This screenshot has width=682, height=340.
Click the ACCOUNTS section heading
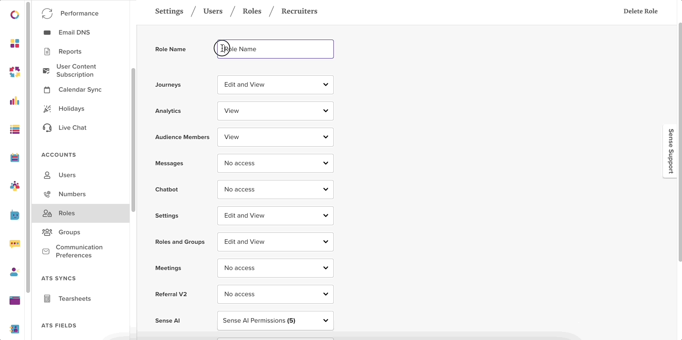(x=59, y=155)
